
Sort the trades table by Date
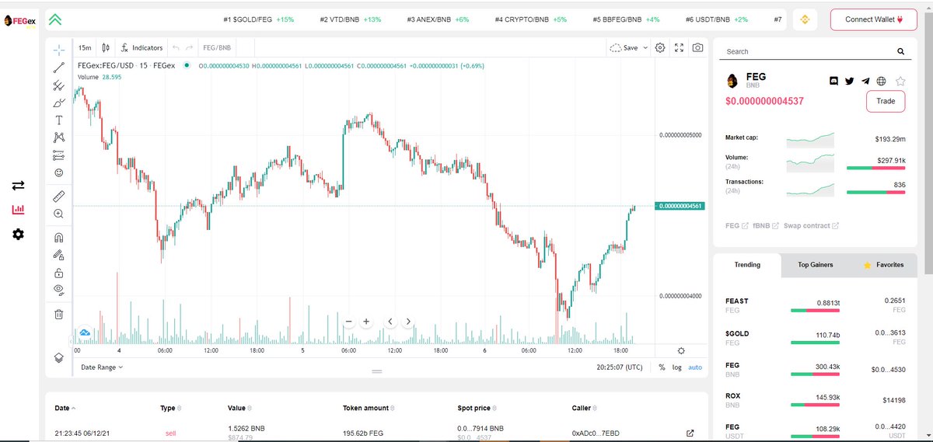tap(65, 408)
